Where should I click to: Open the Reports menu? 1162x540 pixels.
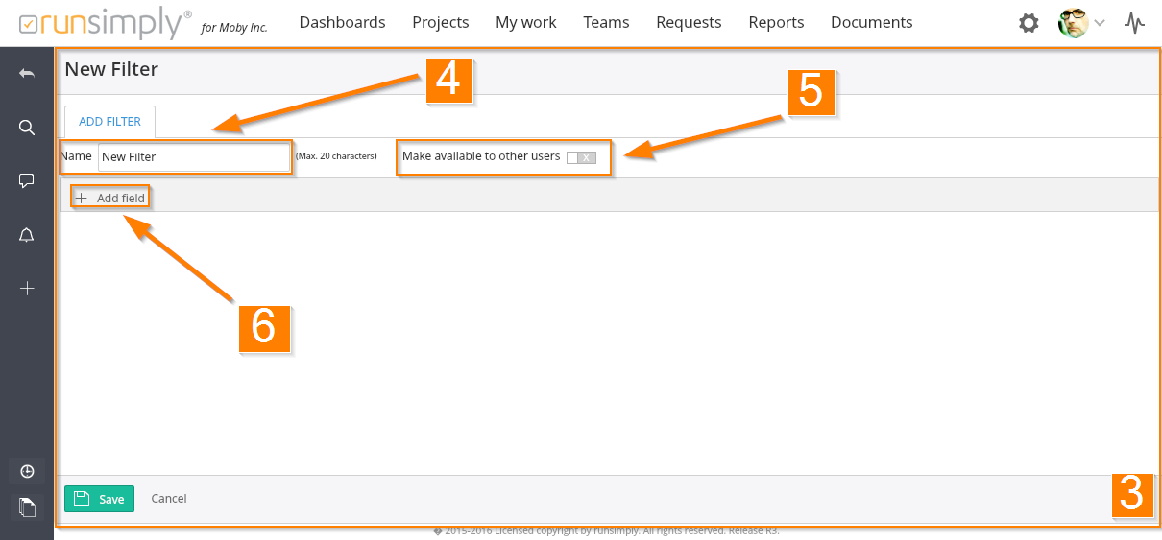(x=776, y=22)
